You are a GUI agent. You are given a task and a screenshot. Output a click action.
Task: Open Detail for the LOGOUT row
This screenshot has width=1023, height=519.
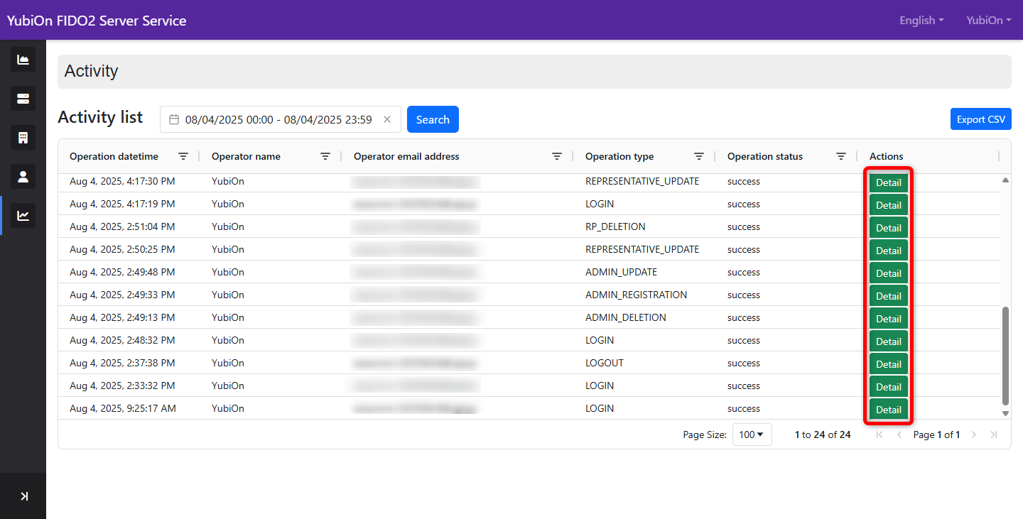[889, 364]
